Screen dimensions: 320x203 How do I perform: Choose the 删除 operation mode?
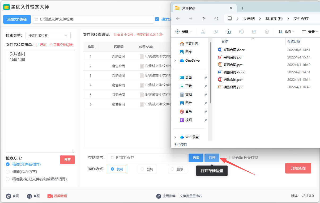(x=177, y=169)
